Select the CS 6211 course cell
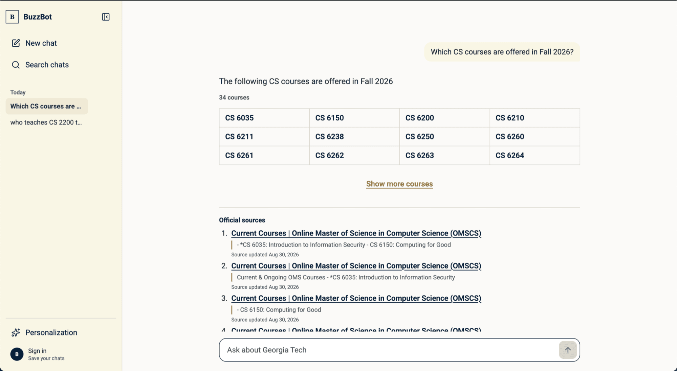The width and height of the screenshot is (677, 371). coord(264,137)
